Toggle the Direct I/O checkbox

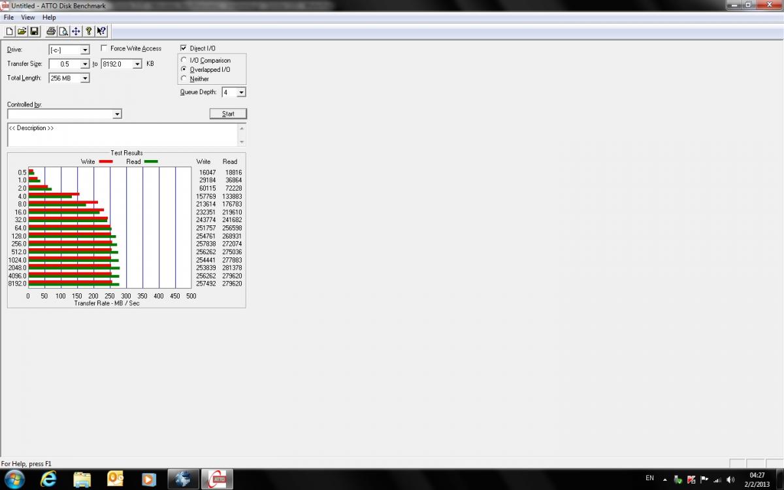point(184,48)
